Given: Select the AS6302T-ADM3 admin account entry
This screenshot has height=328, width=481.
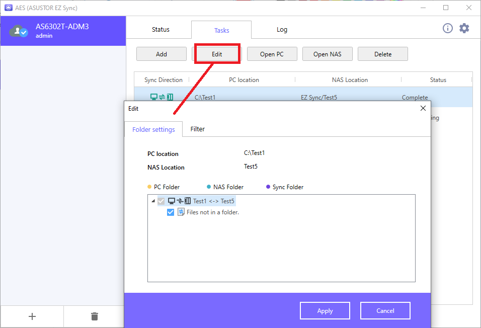Looking at the screenshot, I should tap(63, 31).
